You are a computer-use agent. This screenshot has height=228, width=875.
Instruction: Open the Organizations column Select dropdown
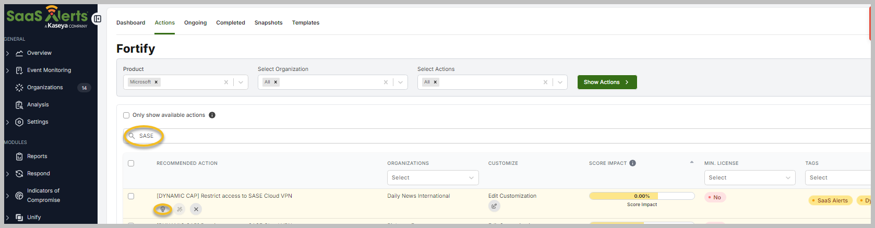[433, 178]
